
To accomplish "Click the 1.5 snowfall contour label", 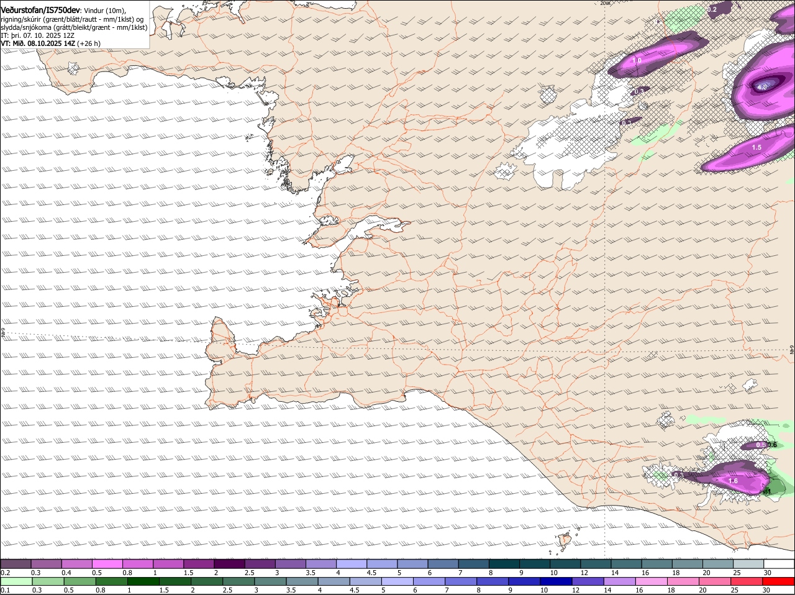I will 756,147.
